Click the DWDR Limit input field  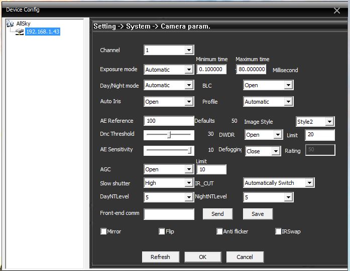[320, 135]
